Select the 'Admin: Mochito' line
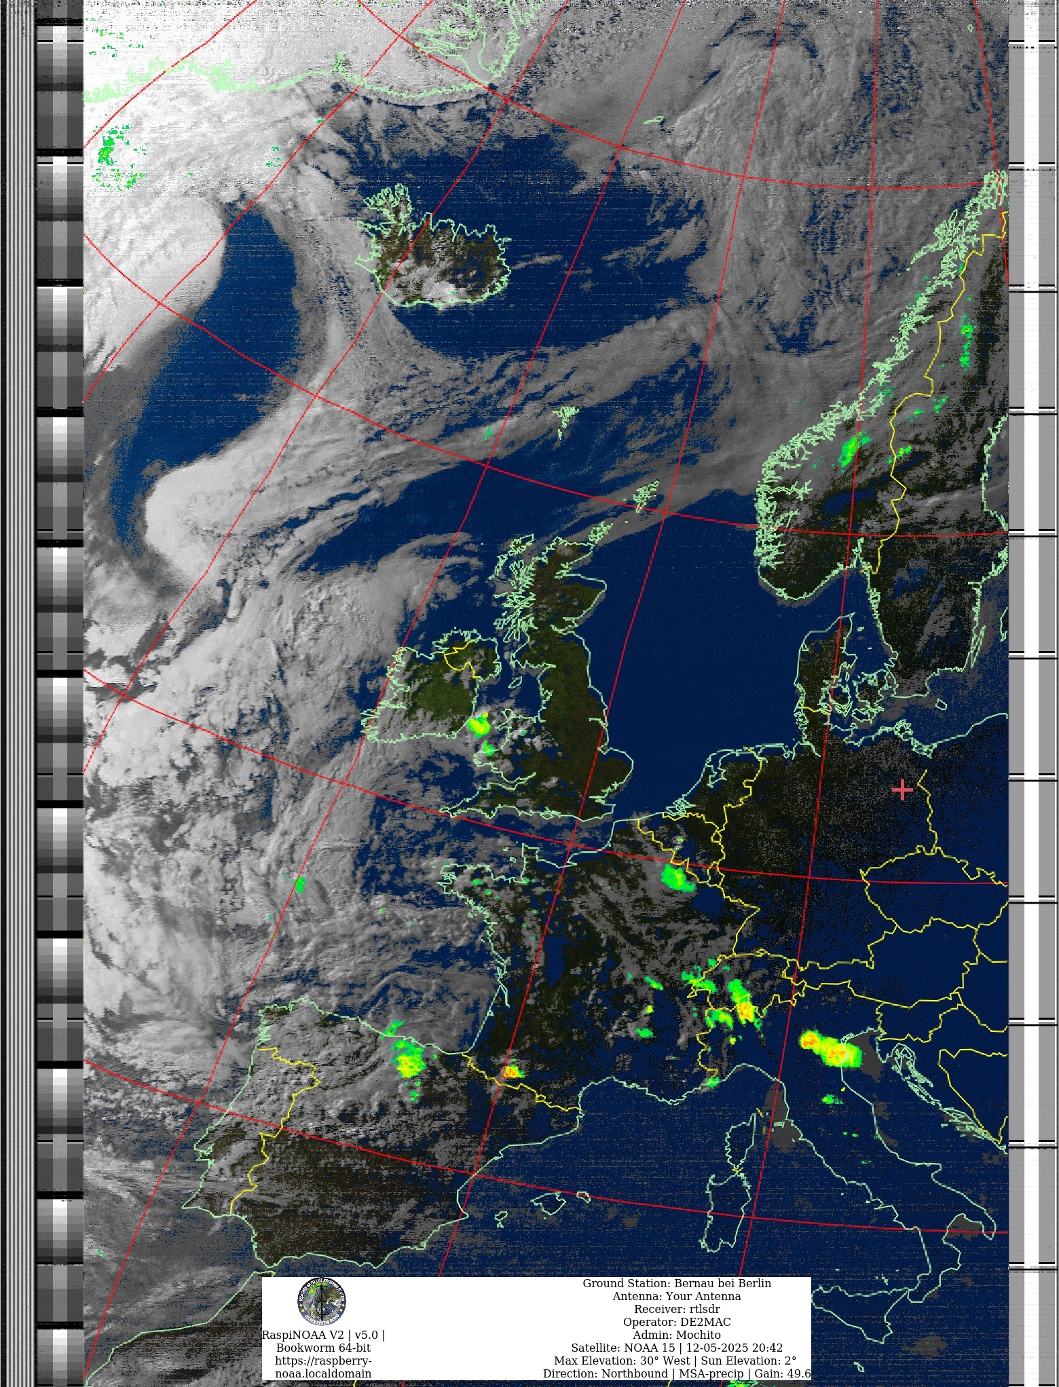Image resolution: width=1059 pixels, height=1387 pixels. (x=677, y=1335)
